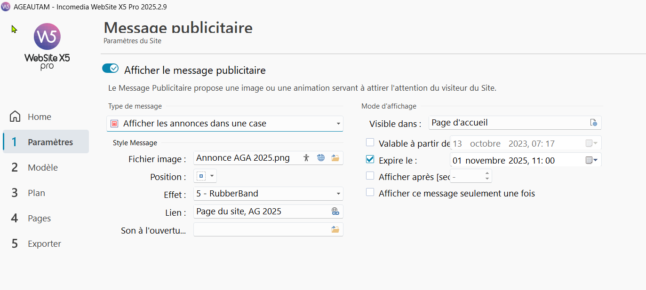Open the Position dropdown
This screenshot has width=646, height=290.
[205, 176]
